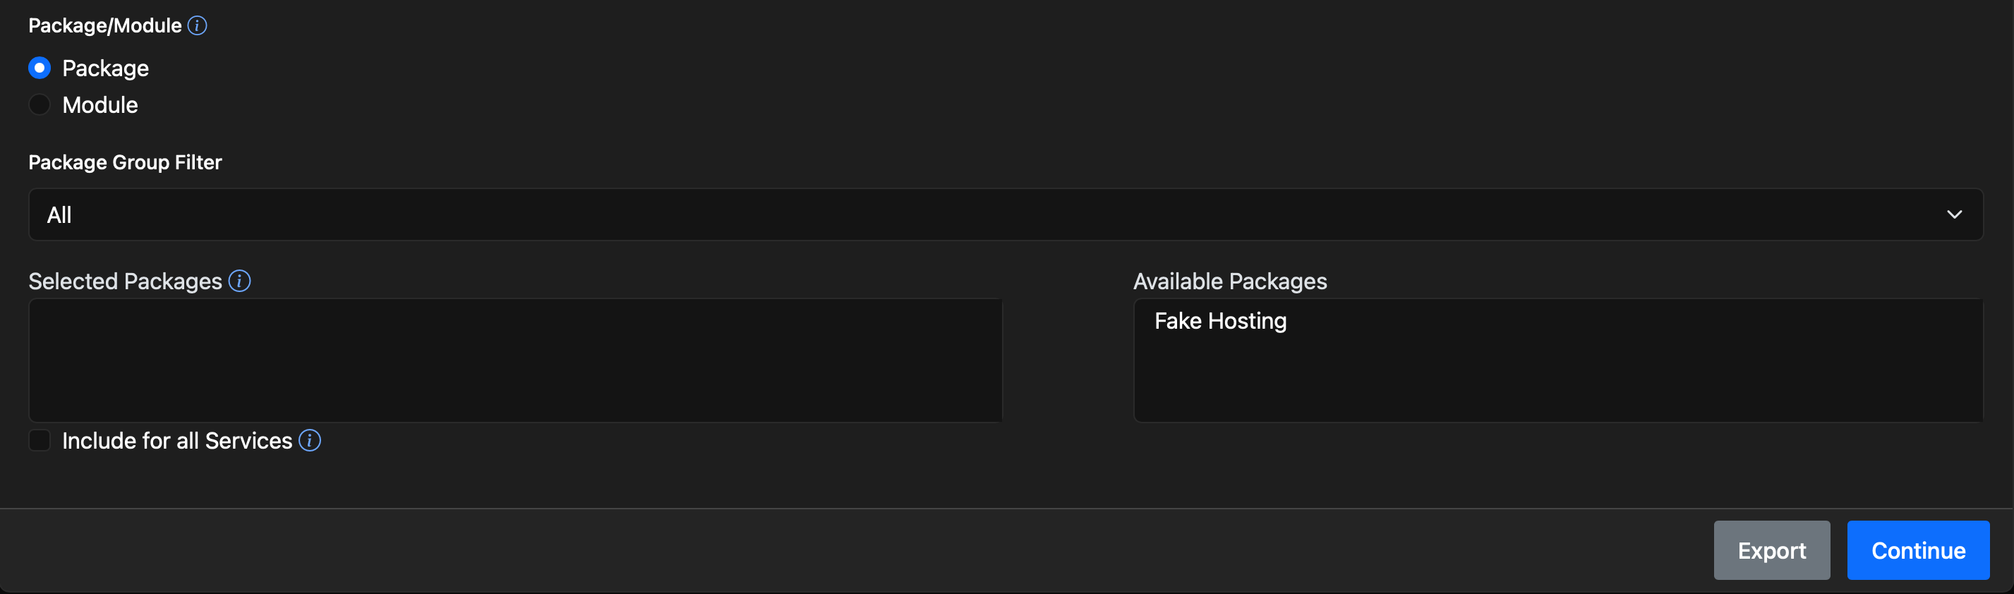This screenshot has height=594, width=2014.
Task: Click the Selected Packages heading text
Action: coord(125,281)
